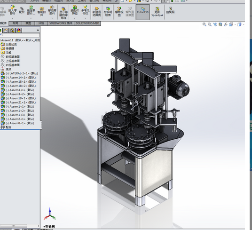The width and height of the screenshot is (252, 230).
Task: Switch to the SOLIDWORKS 插件 tab
Action: (61, 24)
